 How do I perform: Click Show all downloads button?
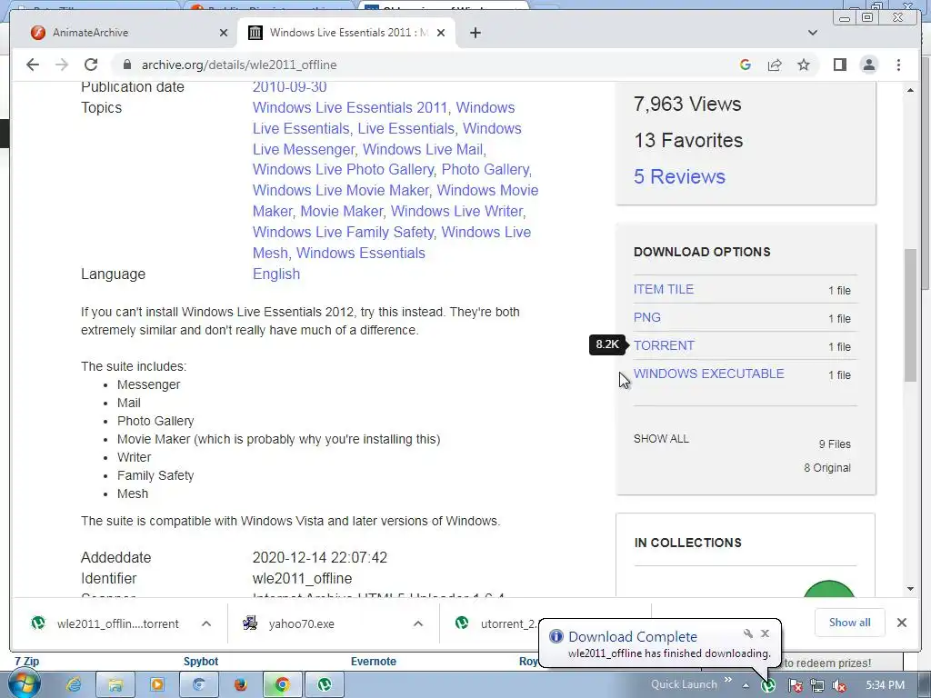(850, 623)
